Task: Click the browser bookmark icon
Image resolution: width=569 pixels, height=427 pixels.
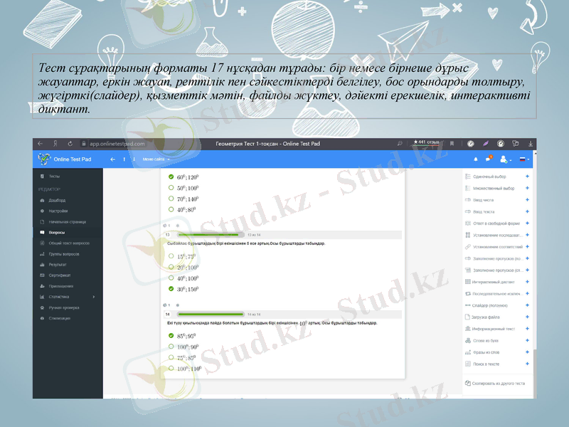Action: tap(452, 143)
